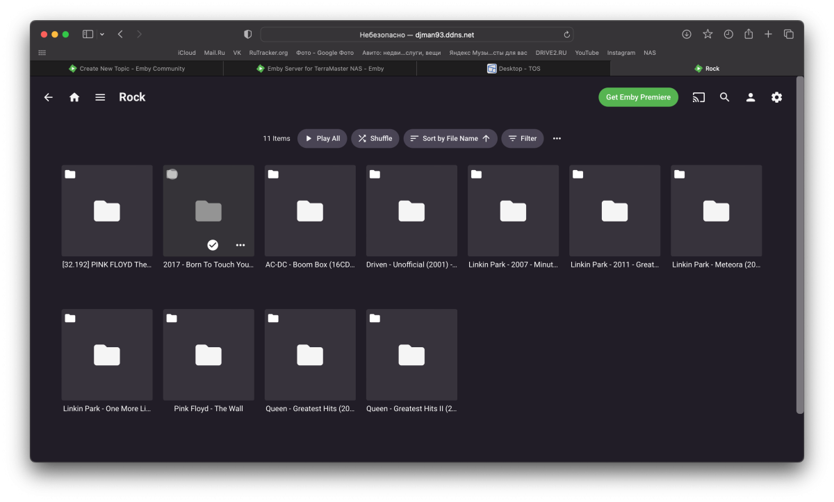Click the Emby home icon
The height and width of the screenshot is (502, 834).
tap(74, 97)
